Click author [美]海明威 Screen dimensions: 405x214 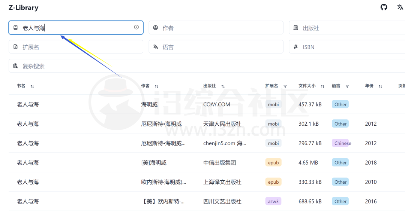pos(154,163)
